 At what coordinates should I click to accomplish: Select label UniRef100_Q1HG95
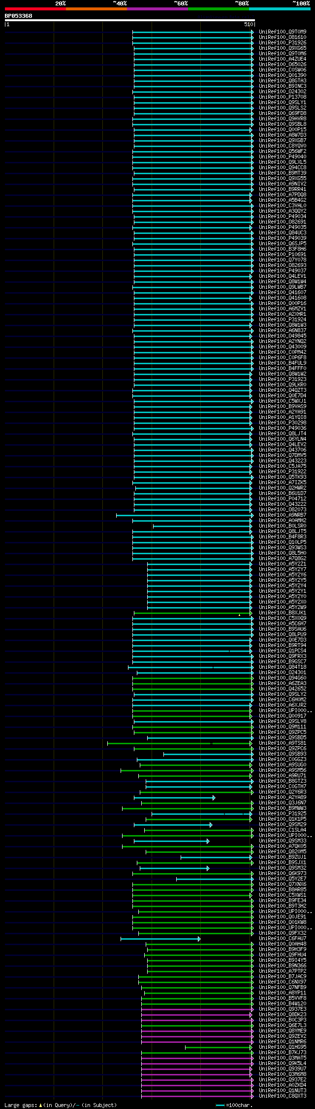(283, 1047)
